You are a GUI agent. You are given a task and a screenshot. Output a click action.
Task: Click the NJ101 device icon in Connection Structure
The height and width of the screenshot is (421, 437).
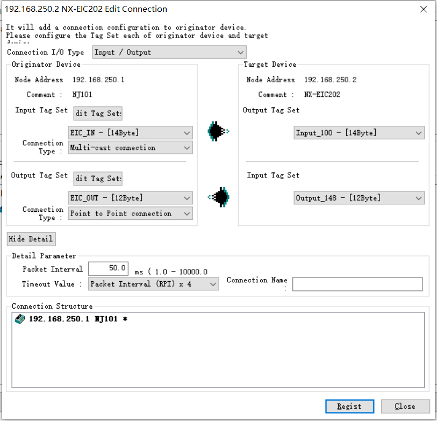(19, 319)
